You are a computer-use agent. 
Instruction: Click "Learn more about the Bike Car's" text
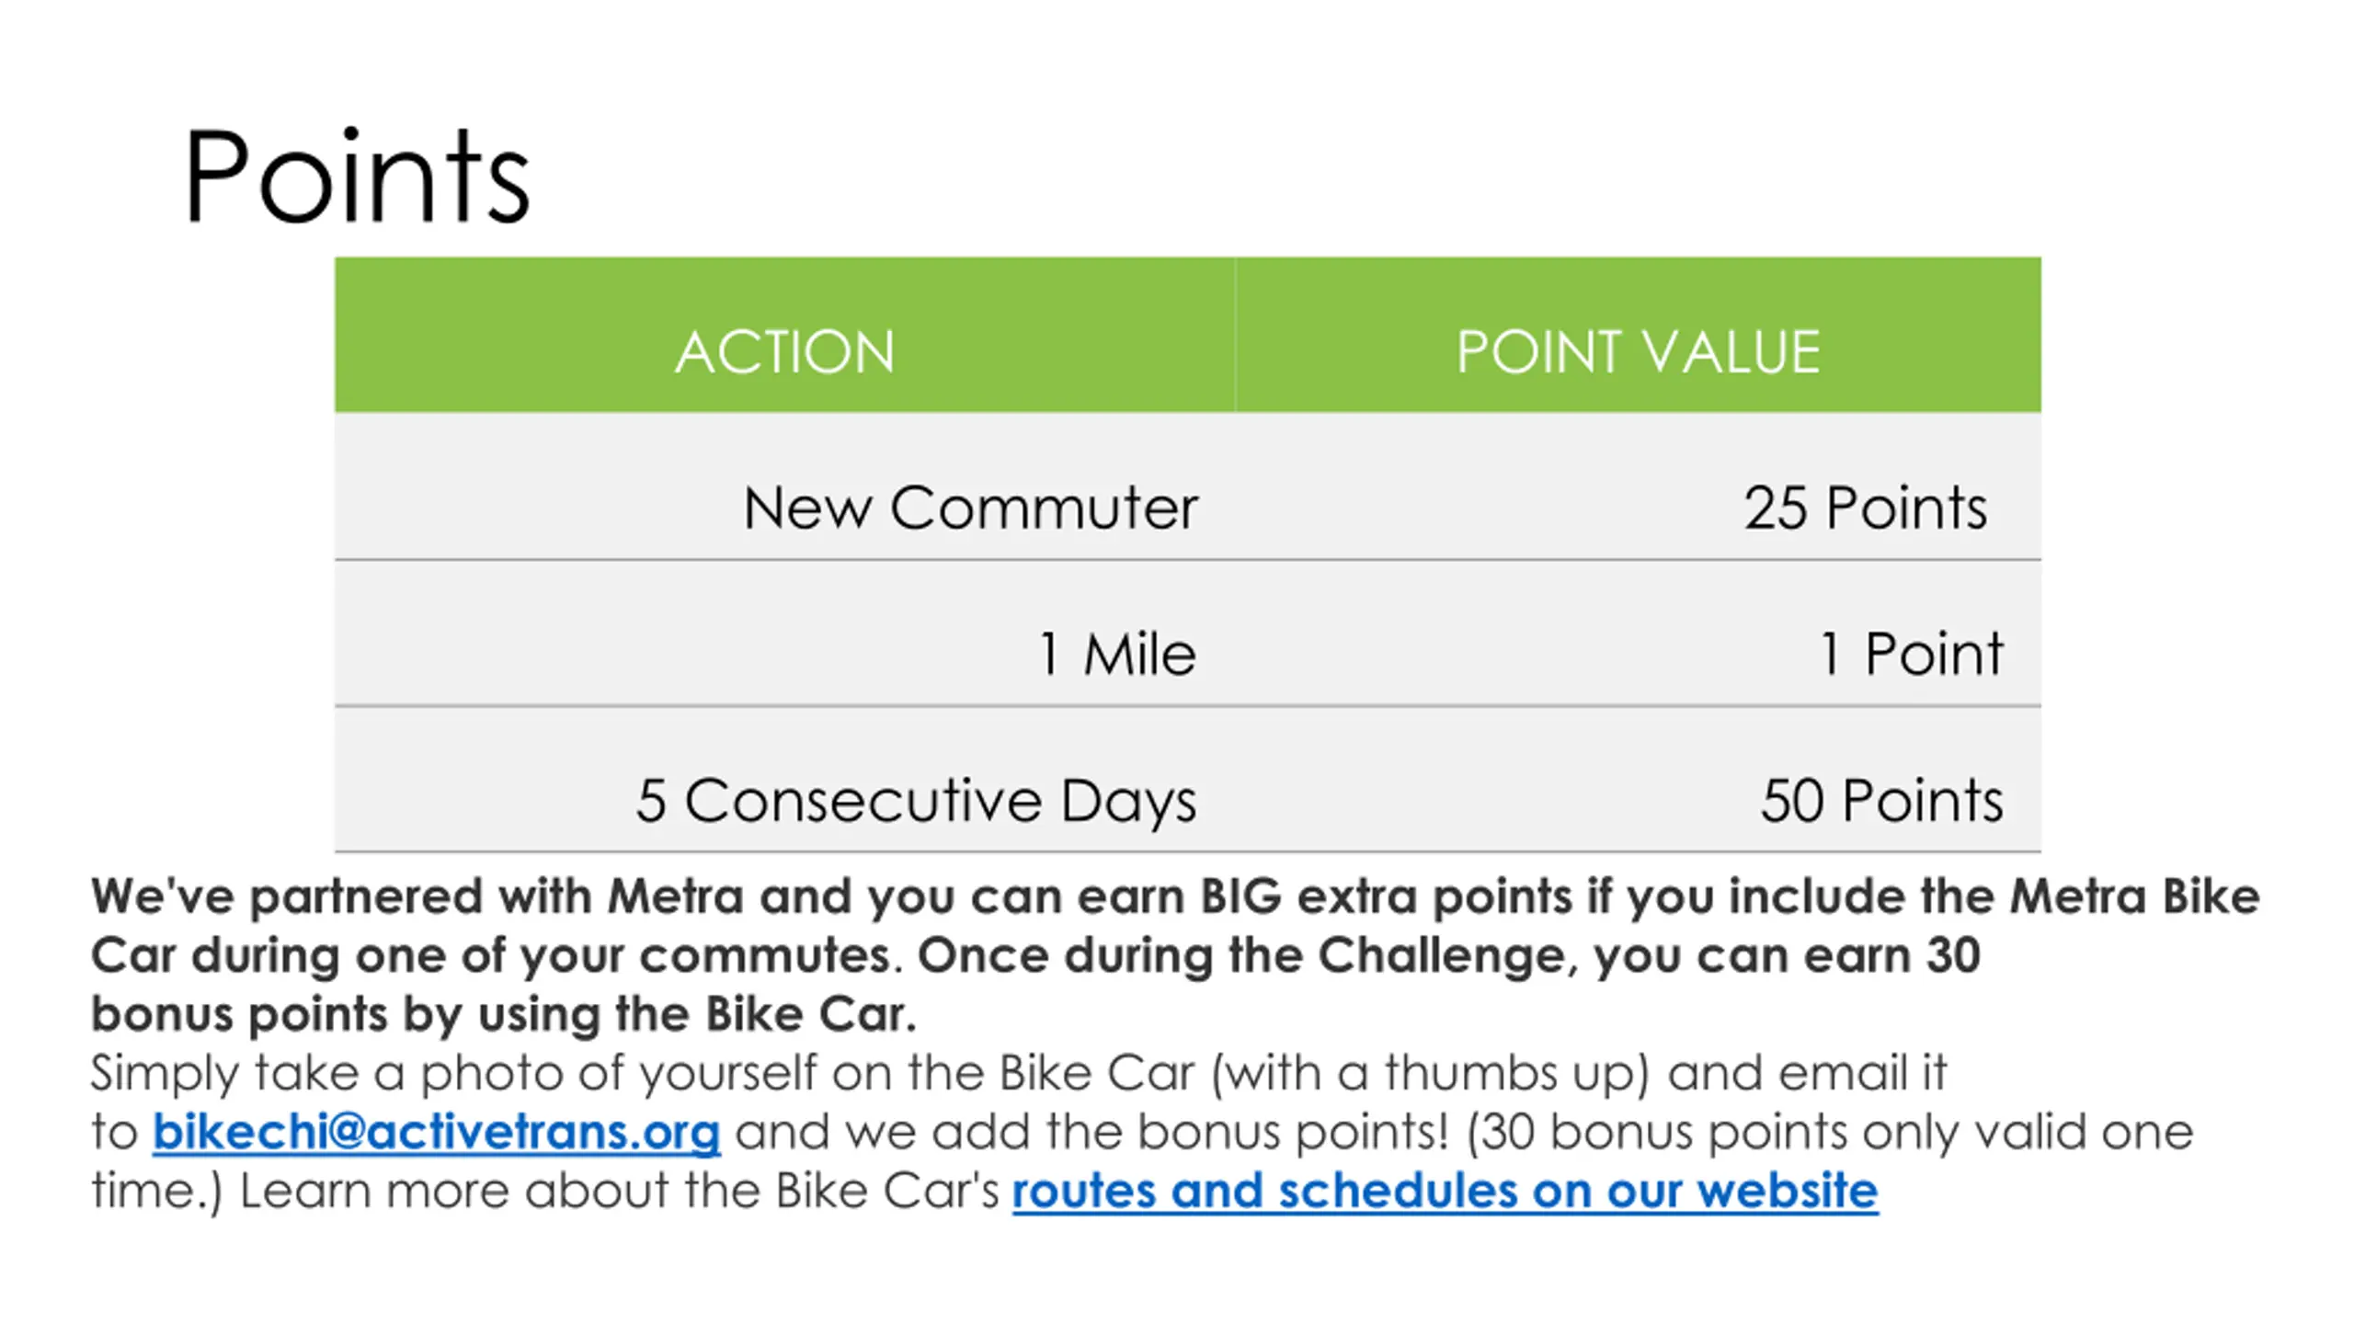(x=620, y=1191)
